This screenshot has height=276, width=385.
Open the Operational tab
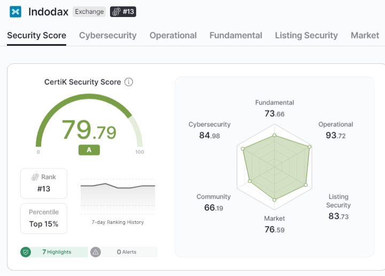(173, 36)
